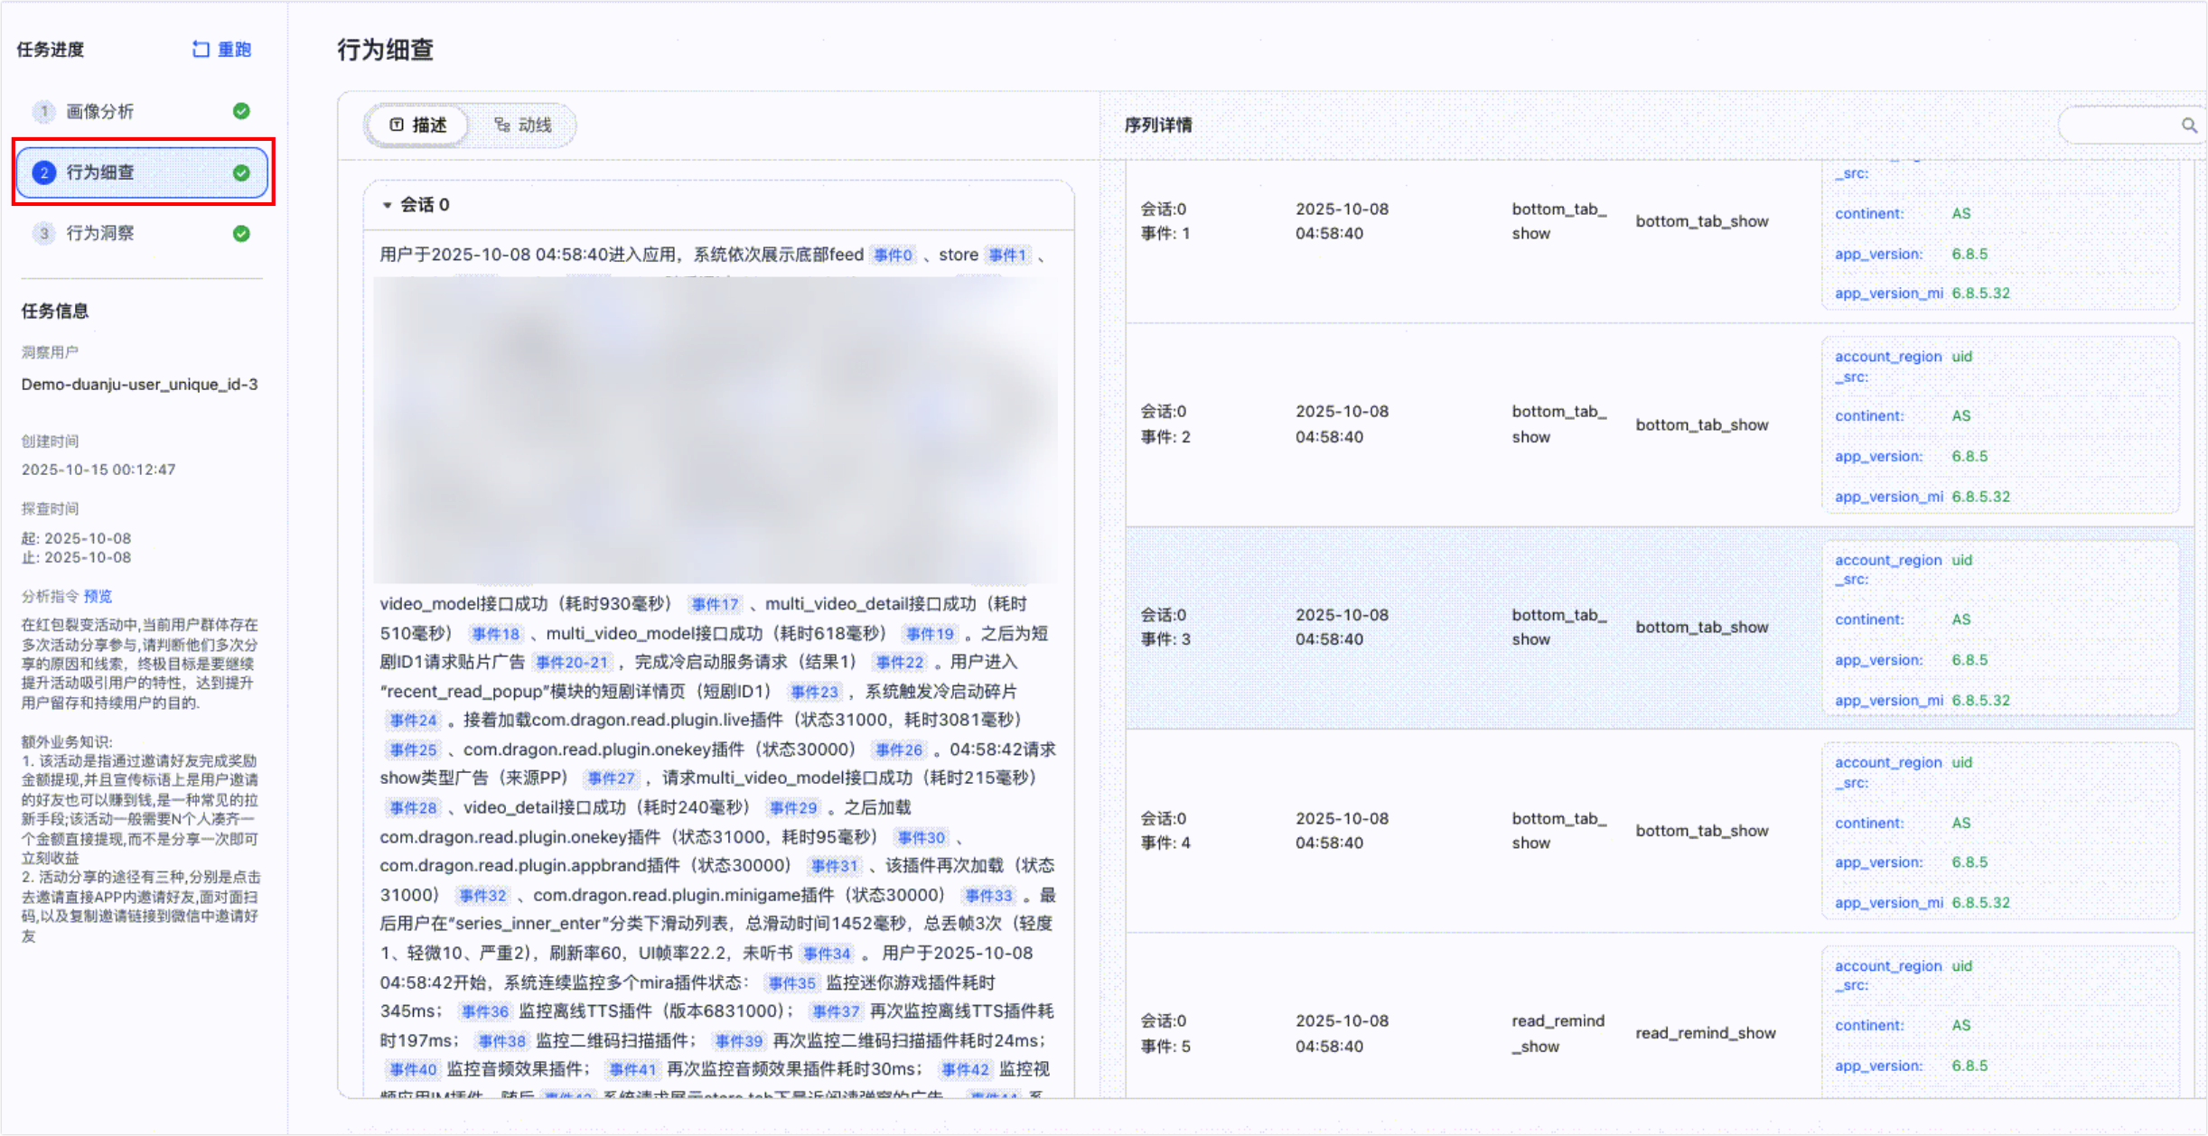2208x1136 pixels.
Task: Click green check next to 行为洞察
Action: click(x=241, y=233)
